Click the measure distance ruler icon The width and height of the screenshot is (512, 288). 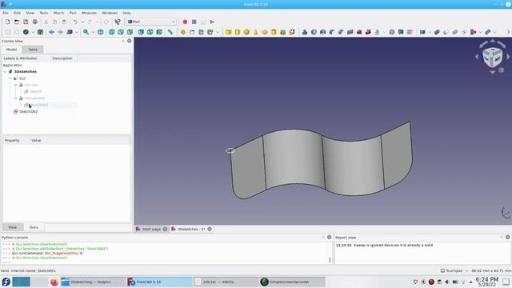click(170, 32)
